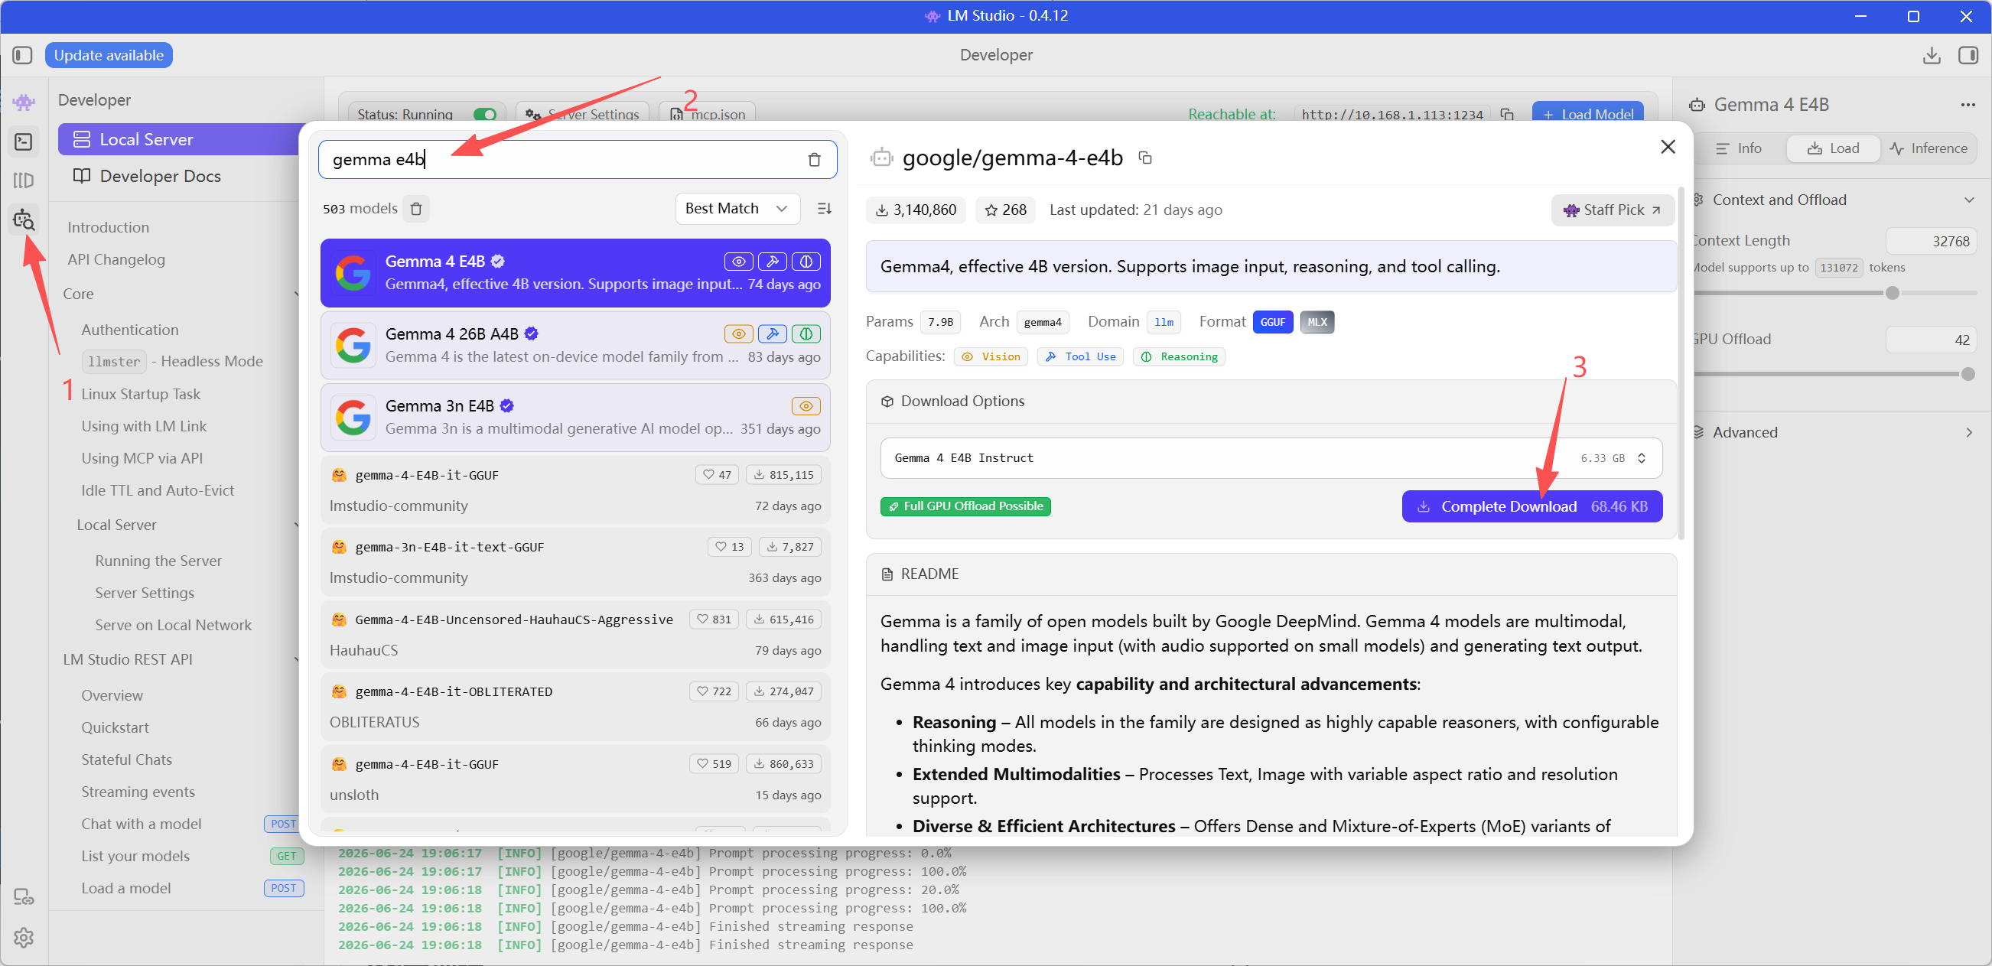Click the Tool Use capability tag

tap(1080, 356)
